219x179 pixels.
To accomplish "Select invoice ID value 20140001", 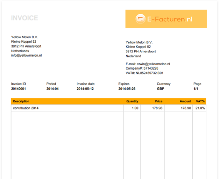I will (x=18, y=89).
